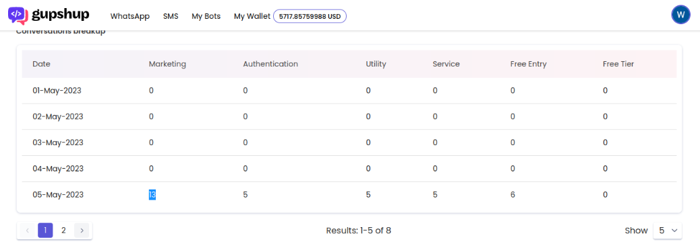Click the Gupshup logo icon
The image size is (700, 252).
[x=18, y=15]
